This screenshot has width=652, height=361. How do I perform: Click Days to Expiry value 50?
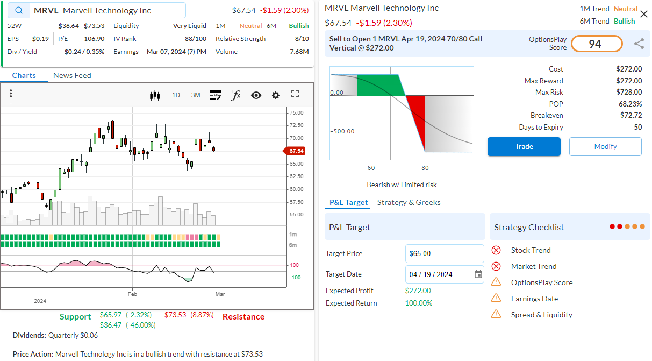click(638, 128)
